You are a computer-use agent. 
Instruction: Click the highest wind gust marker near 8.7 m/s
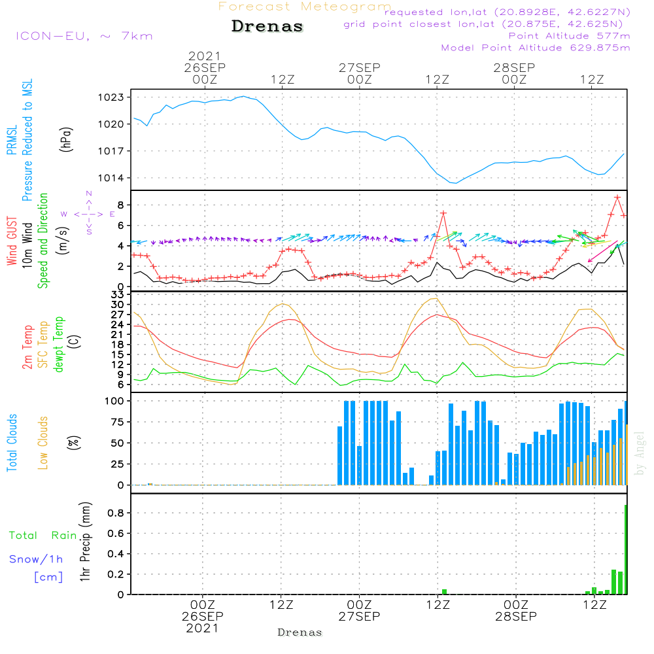pyautogui.click(x=617, y=197)
